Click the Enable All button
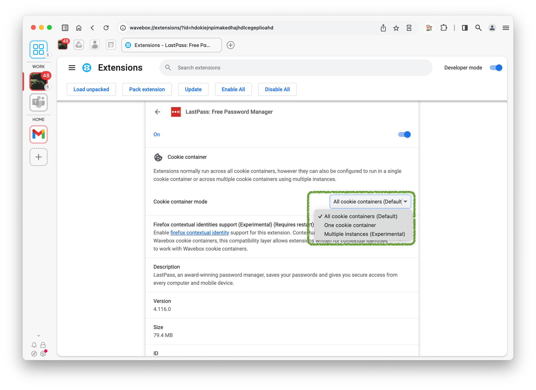 pos(233,89)
